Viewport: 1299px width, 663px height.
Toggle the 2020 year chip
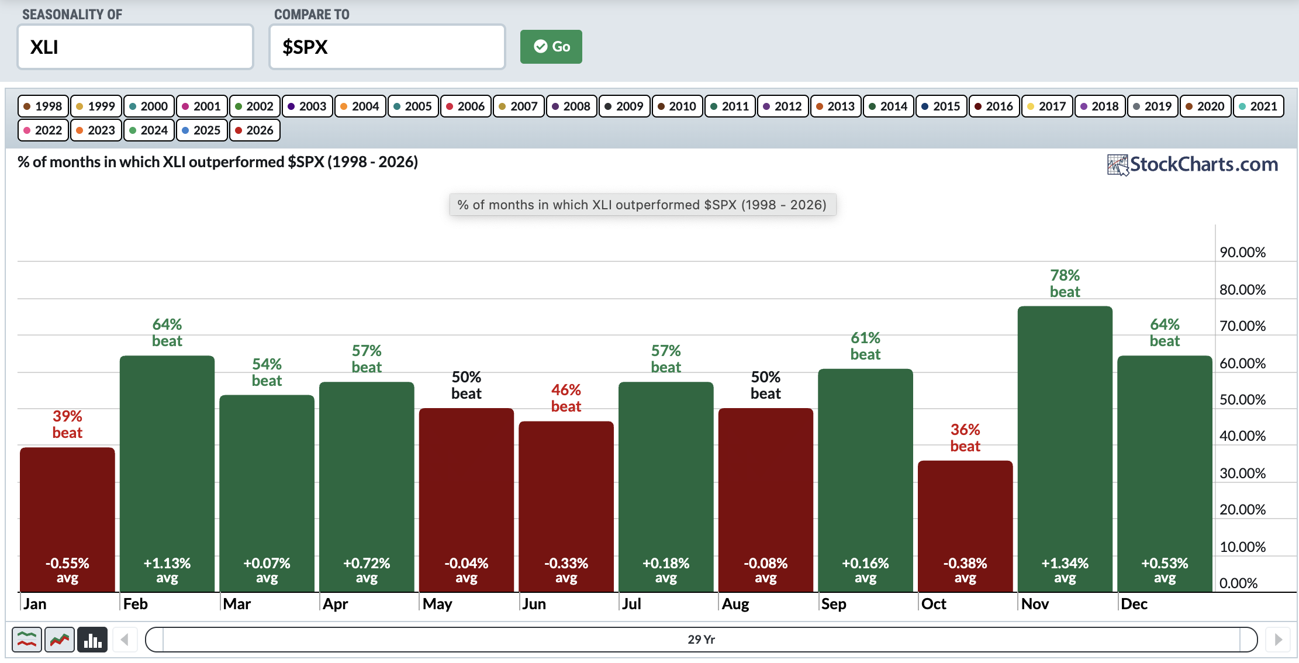[x=1205, y=106]
